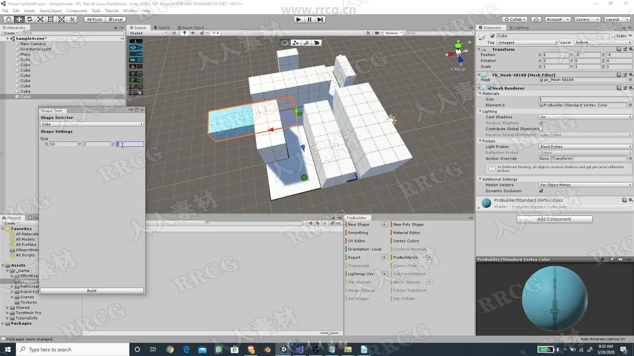Open the Shape Selector Cube dropdown

tap(92, 124)
